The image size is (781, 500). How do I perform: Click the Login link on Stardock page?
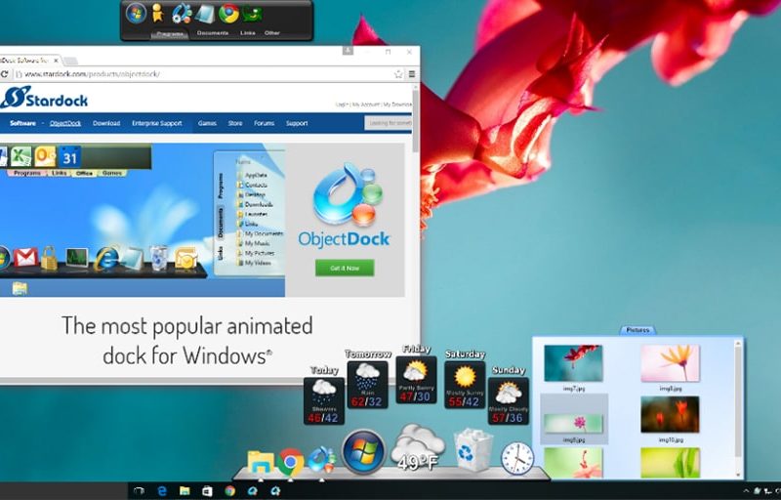[342, 104]
